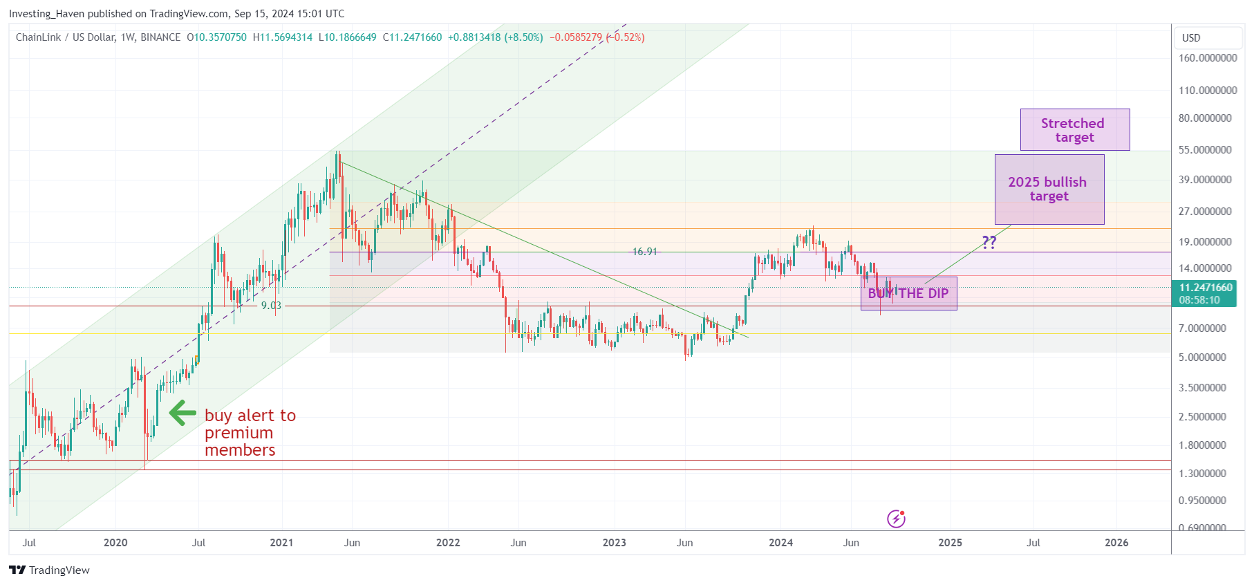Click the 08:58:10 bar countdown timer
The image size is (1254, 585).
coord(1199,300)
